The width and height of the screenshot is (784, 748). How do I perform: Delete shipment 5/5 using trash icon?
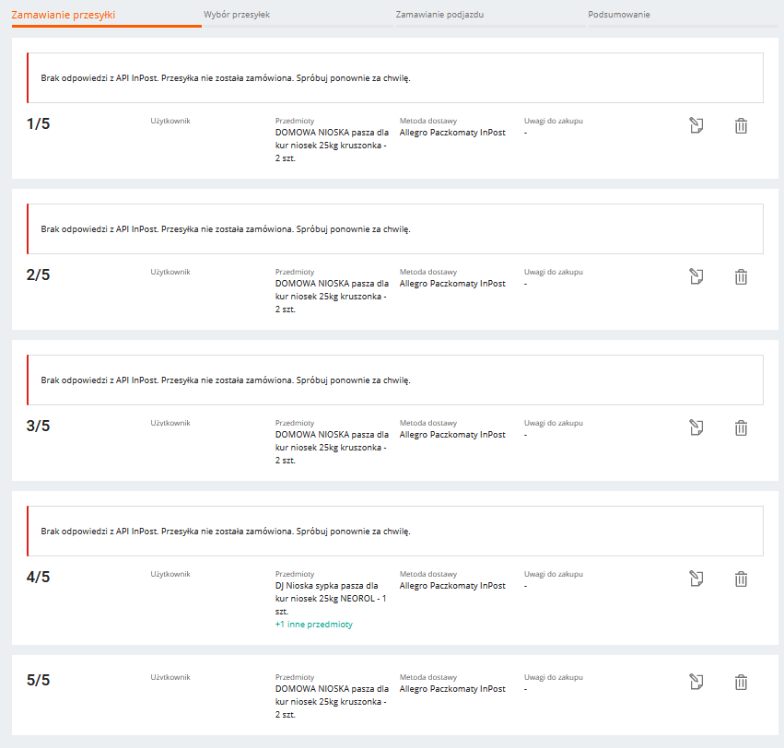click(741, 682)
